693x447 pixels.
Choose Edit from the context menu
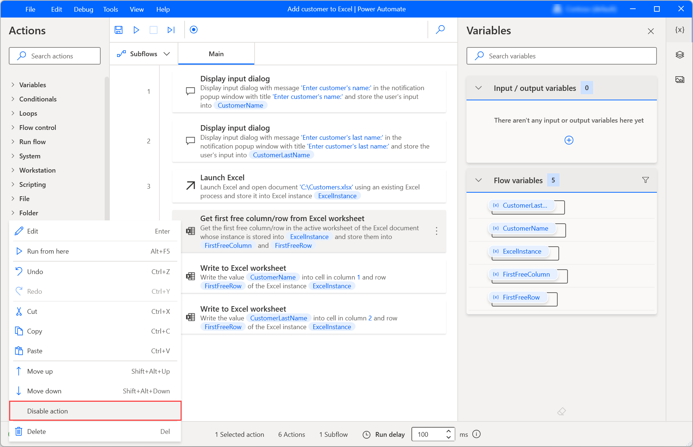[x=95, y=231]
